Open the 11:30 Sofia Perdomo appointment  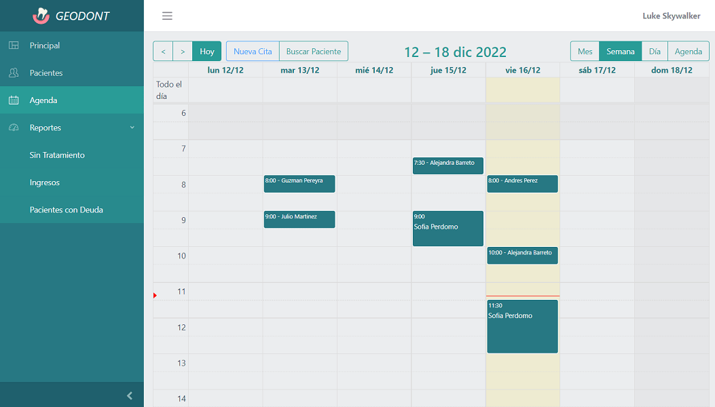(522, 326)
